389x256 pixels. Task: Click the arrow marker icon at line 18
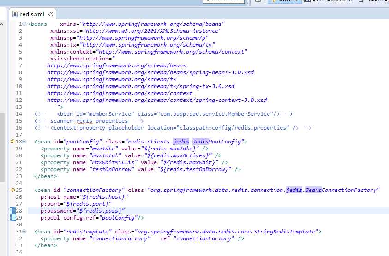pos(13,142)
